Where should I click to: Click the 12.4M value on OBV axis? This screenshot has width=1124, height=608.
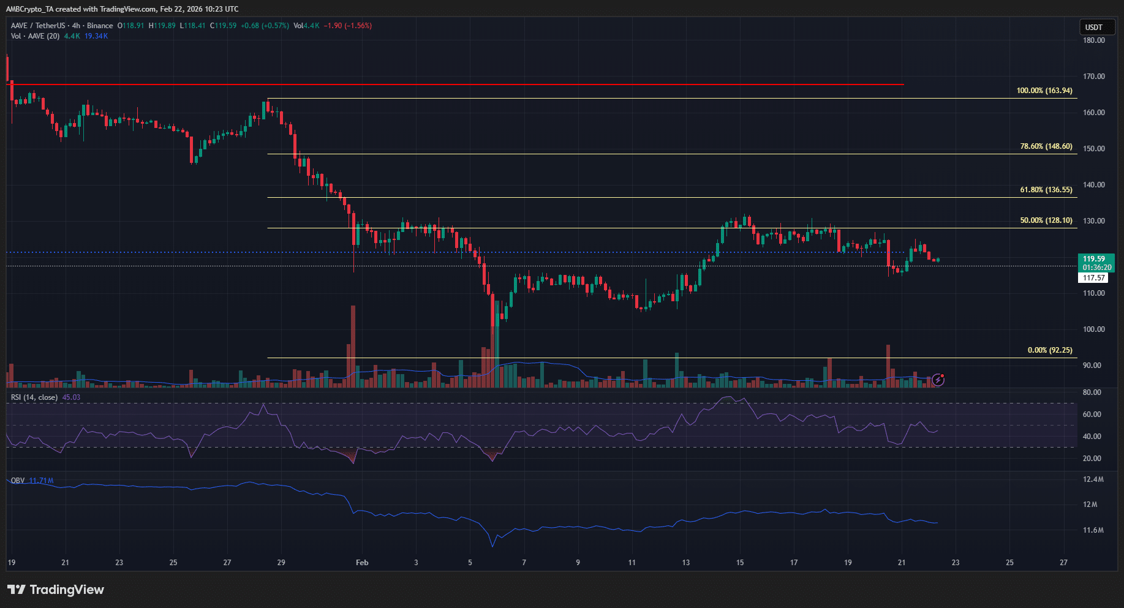tap(1093, 479)
